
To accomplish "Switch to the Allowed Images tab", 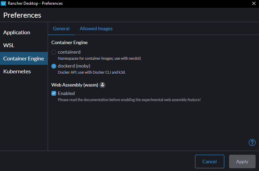I will (96, 28).
